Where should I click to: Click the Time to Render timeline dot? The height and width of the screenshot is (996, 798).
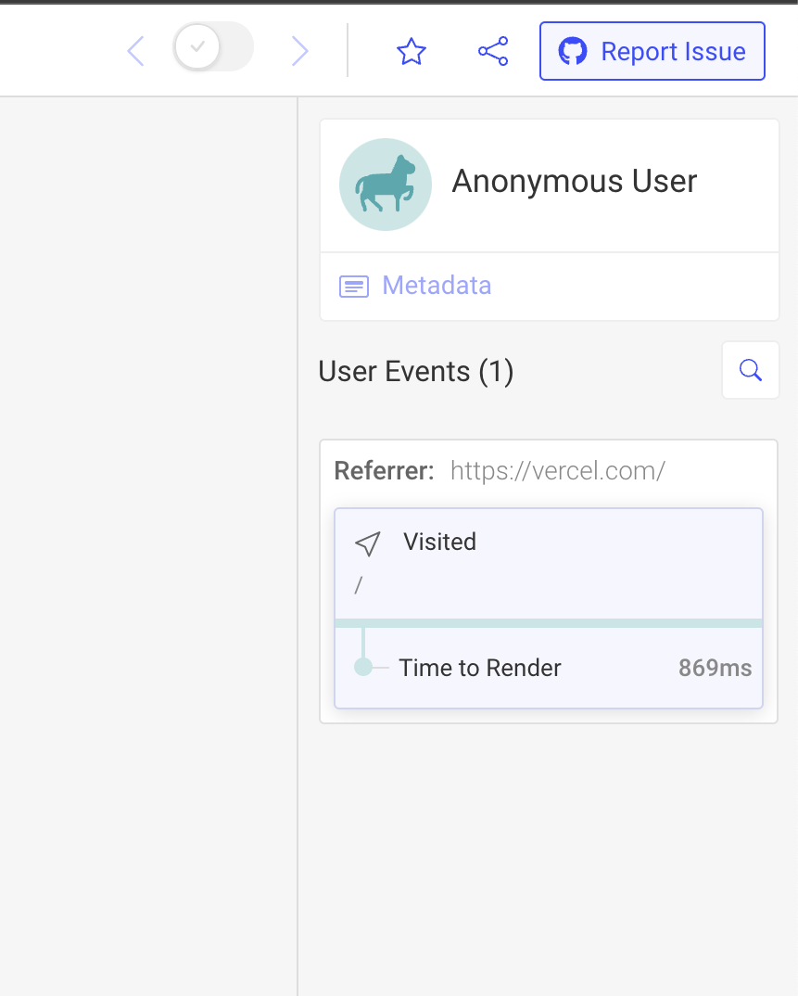[363, 668]
